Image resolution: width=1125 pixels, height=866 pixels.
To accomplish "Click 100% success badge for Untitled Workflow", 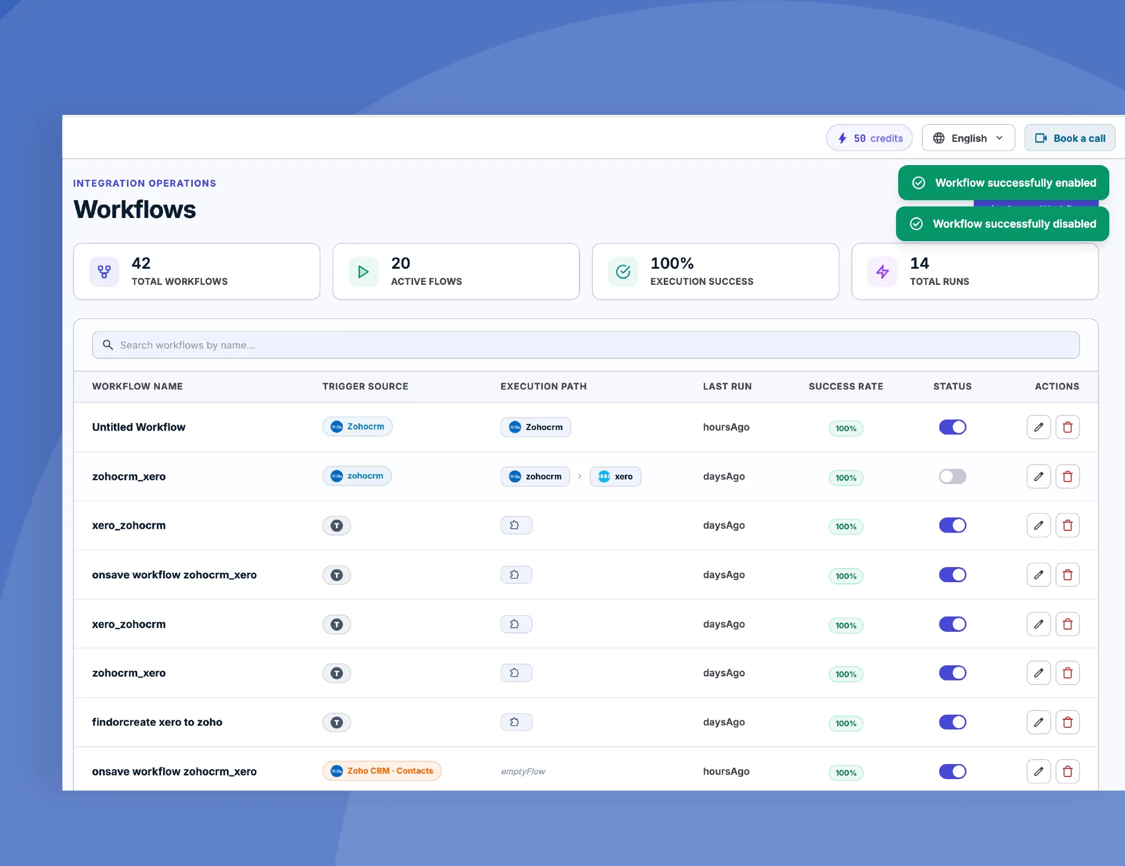I will (x=846, y=428).
